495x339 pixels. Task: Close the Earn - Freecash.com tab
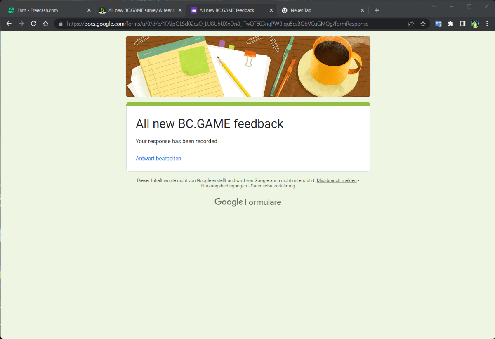[89, 10]
